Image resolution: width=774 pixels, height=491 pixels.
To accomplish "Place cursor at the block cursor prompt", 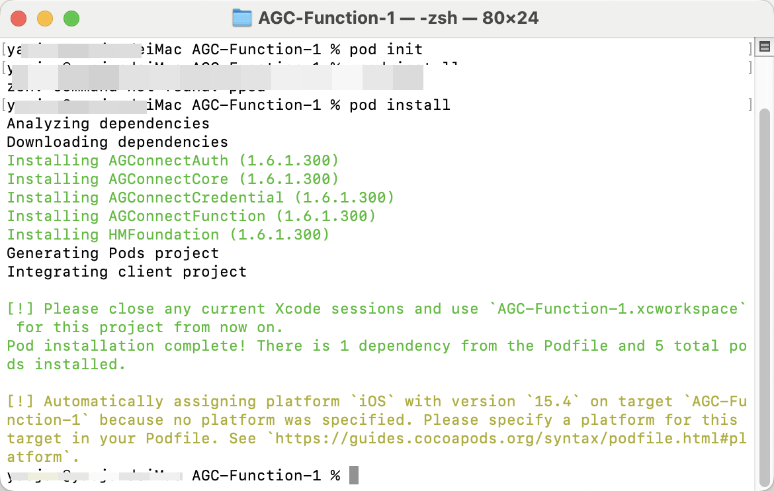I will (x=353, y=475).
